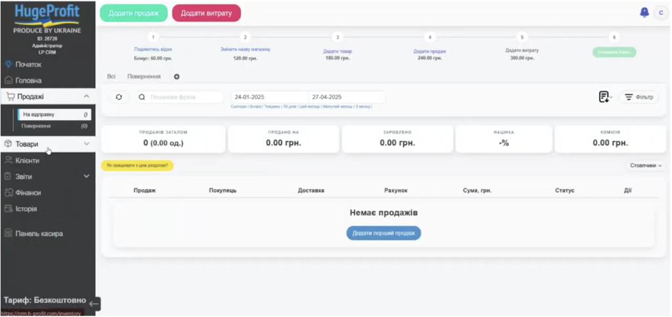
Task: Click the end date field 27-04-2025
Action: [346, 97]
